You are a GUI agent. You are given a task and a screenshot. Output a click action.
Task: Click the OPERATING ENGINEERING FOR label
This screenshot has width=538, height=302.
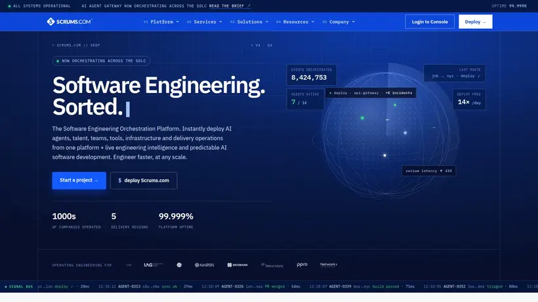[x=81, y=265]
